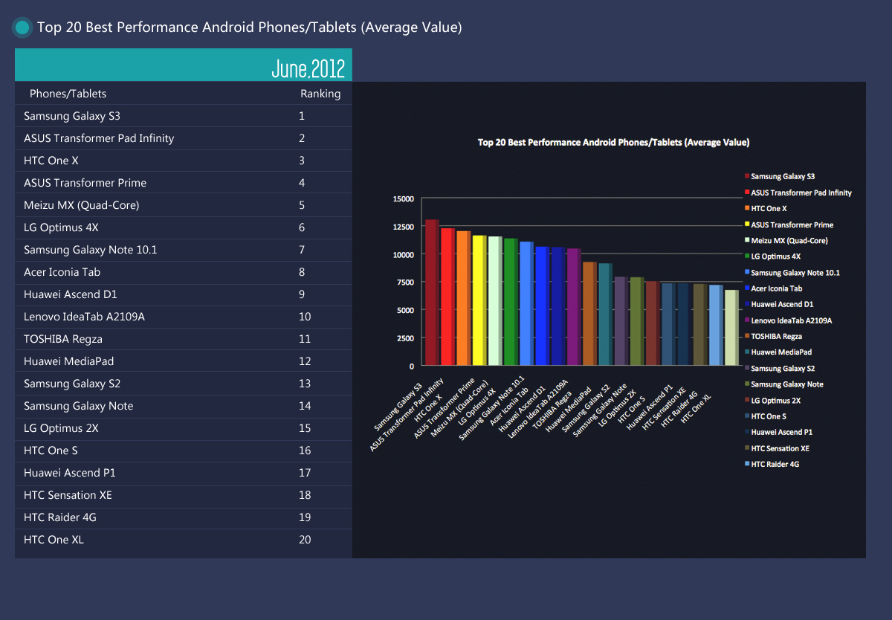This screenshot has width=892, height=620.
Task: Click the Phones/Tablets column header
Action: point(68,94)
